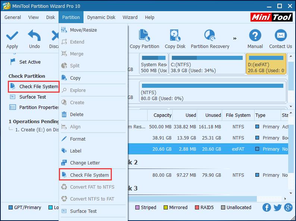Open Partition Properties in sidebar
The width and height of the screenshot is (296, 221).
pyautogui.click(x=39, y=107)
